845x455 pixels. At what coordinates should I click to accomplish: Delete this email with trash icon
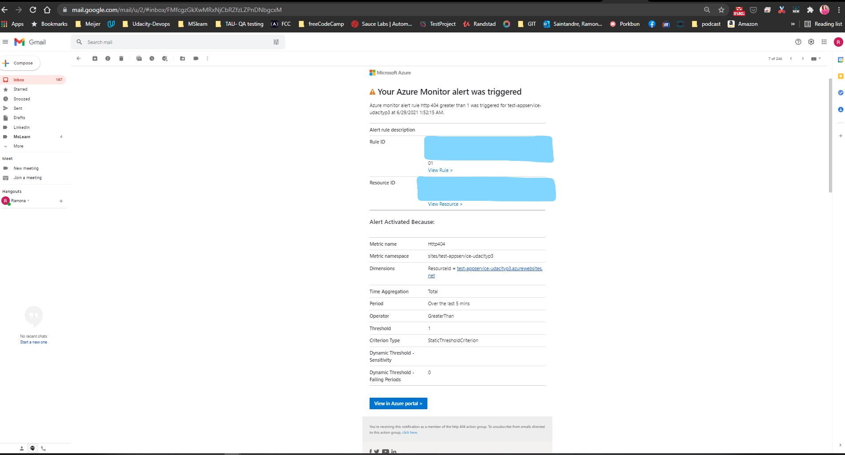click(121, 59)
